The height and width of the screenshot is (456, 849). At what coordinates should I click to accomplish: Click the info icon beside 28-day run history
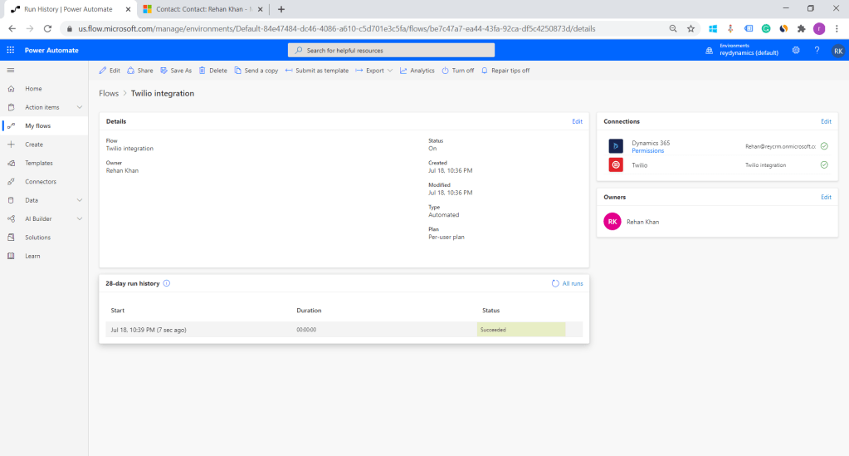[x=167, y=283]
